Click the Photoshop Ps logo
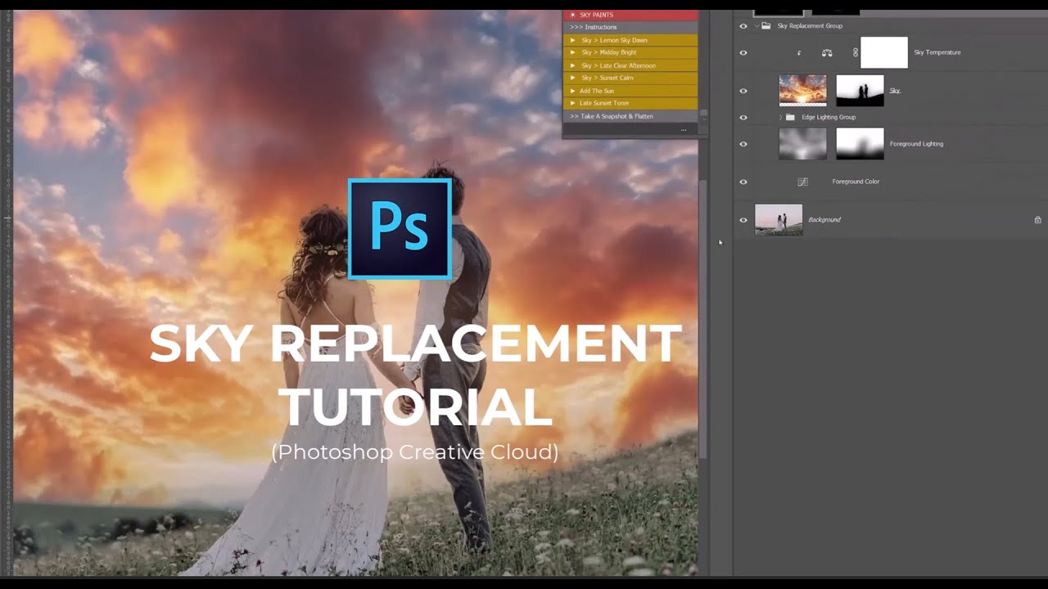 [x=400, y=229]
